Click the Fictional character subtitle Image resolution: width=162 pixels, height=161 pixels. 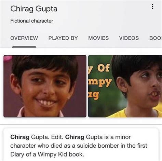point(32,21)
